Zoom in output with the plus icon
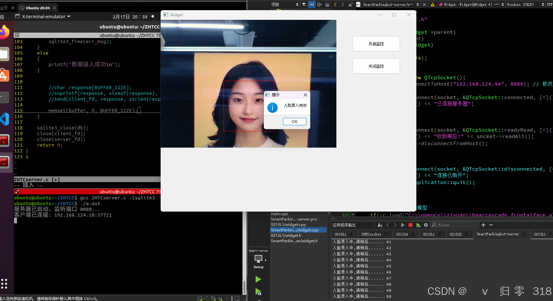 tap(483, 225)
